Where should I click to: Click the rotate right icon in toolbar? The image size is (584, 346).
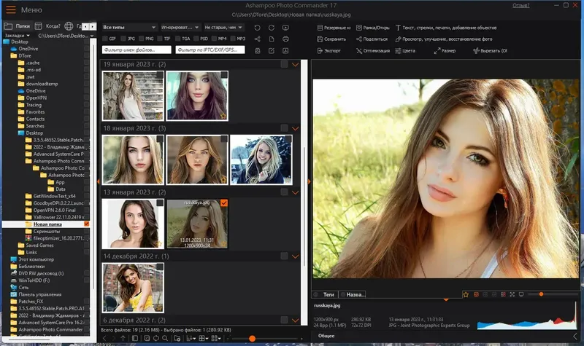coord(271,27)
